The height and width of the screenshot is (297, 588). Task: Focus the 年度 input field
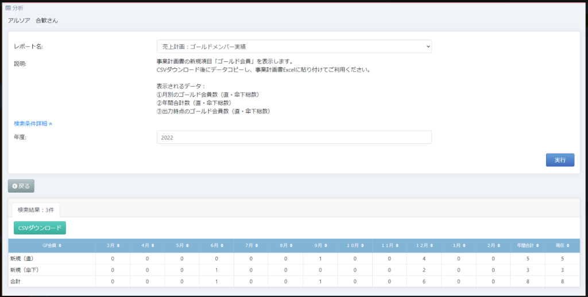point(294,138)
